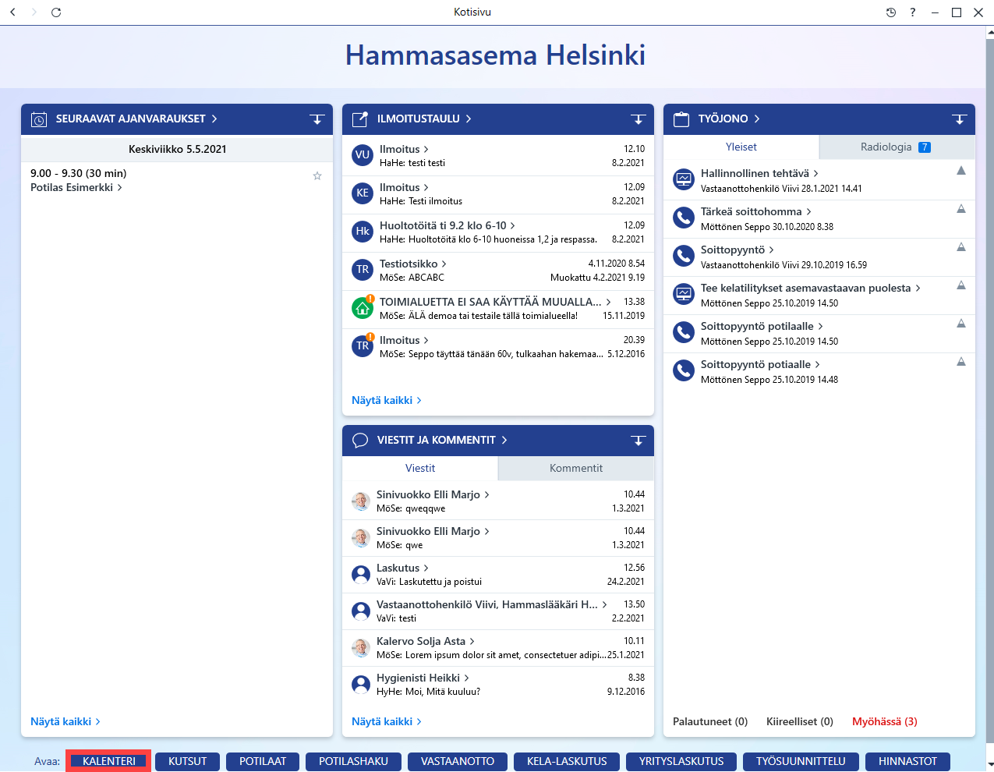Toggle priority triangle for Soittopyyntö task

coord(961,247)
